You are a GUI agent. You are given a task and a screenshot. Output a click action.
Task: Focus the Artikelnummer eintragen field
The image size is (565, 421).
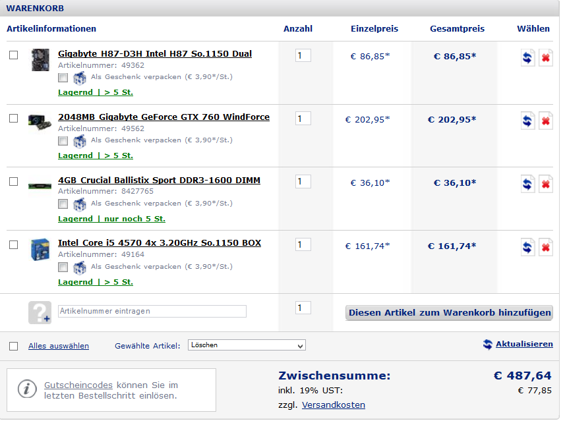point(152,312)
